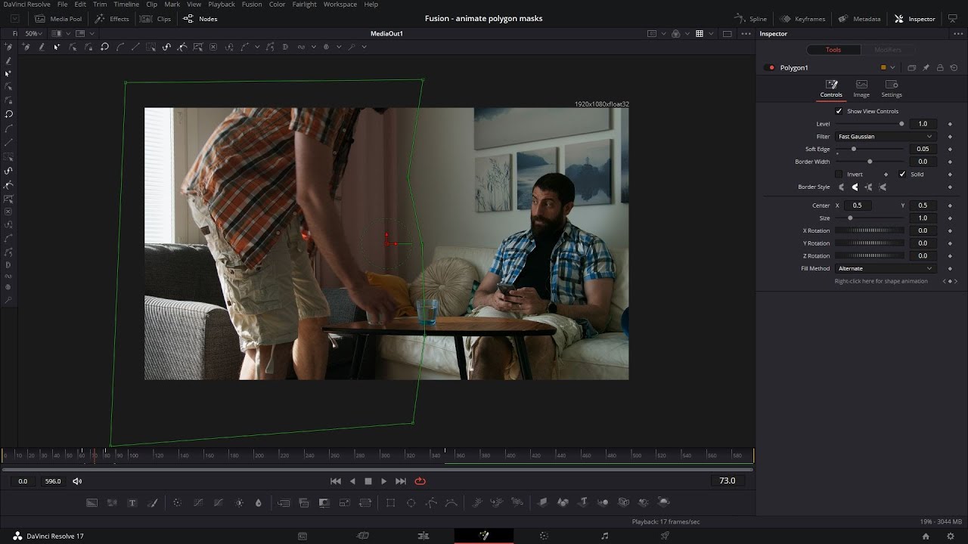Toggle the Effects library panel
The width and height of the screenshot is (968, 544).
(111, 19)
